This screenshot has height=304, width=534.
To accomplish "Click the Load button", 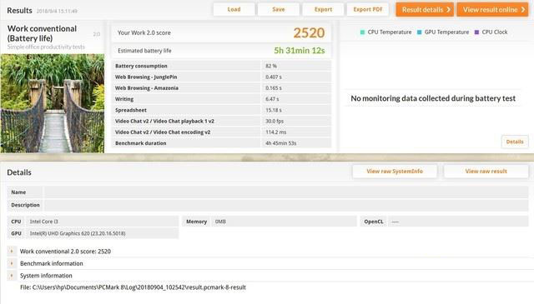I will point(234,9).
